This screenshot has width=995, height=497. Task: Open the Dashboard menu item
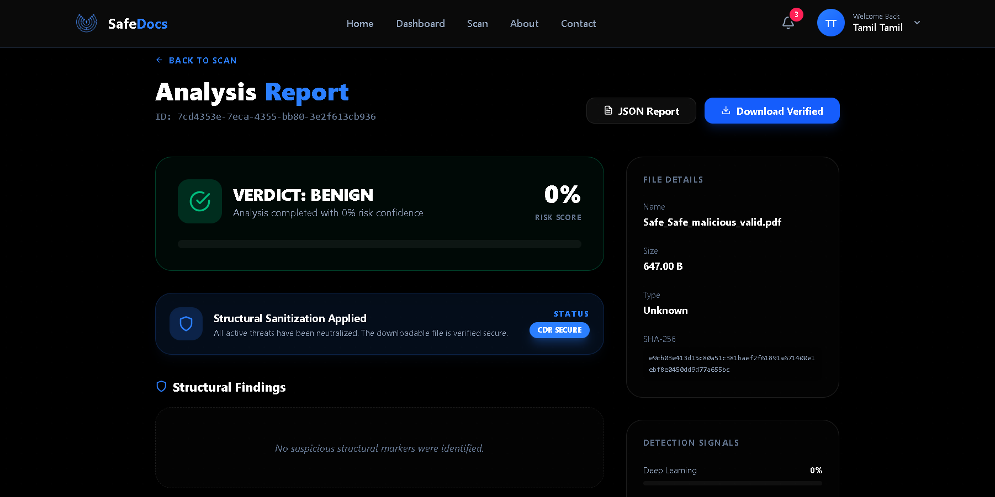(x=421, y=24)
